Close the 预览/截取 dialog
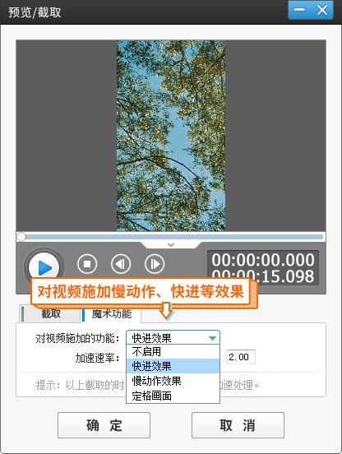342x454 pixels. coord(322,10)
